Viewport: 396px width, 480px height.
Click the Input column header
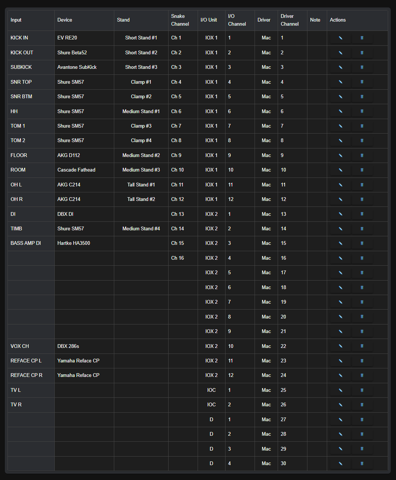(16, 20)
